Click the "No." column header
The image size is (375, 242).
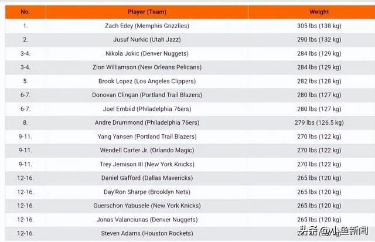coord(25,12)
